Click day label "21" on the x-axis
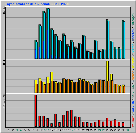 pyautogui.click(x=88, y=130)
